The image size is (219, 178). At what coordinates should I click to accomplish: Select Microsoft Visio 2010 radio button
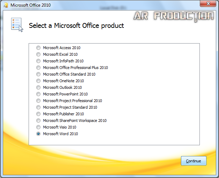point(38,127)
